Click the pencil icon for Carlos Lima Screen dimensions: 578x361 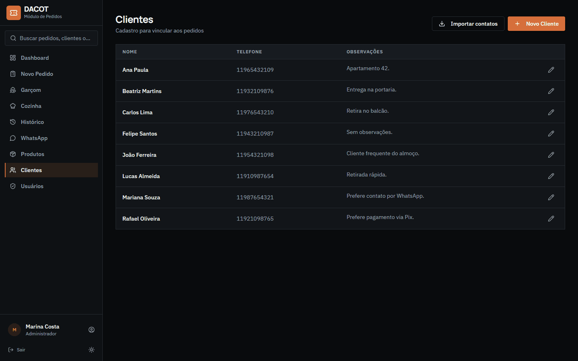(551, 112)
